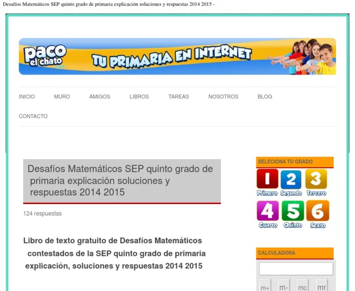Open the BLOG menu item

pyautogui.click(x=265, y=97)
